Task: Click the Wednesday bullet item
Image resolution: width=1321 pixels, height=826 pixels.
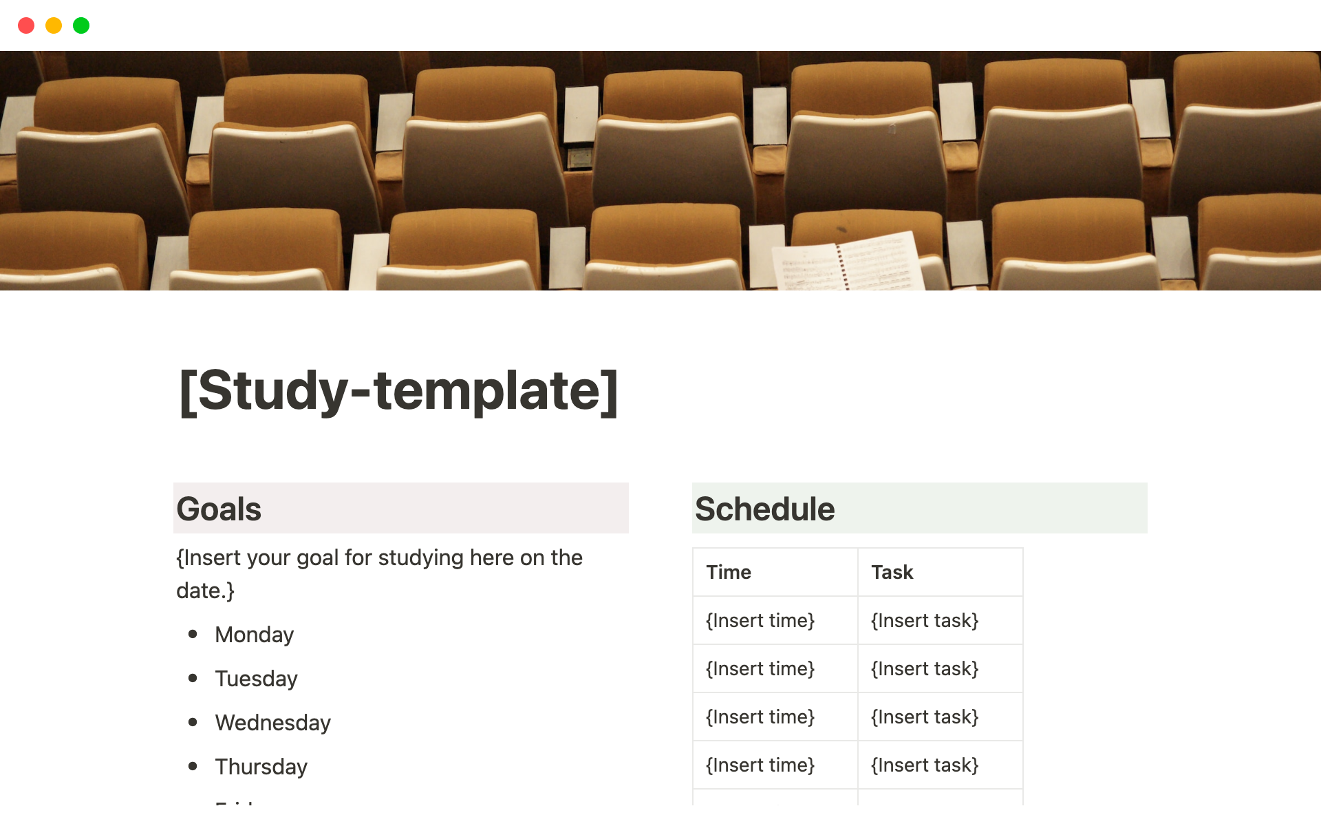Action: click(272, 723)
